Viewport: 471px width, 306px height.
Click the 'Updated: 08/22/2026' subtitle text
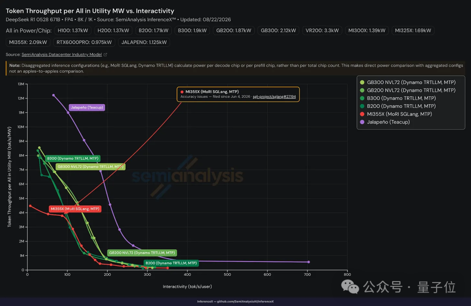205,20
